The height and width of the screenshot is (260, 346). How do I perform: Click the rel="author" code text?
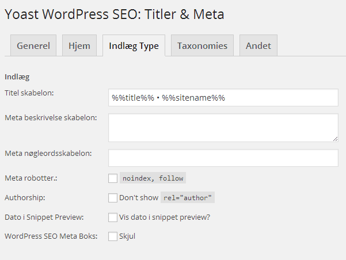tap(188, 198)
